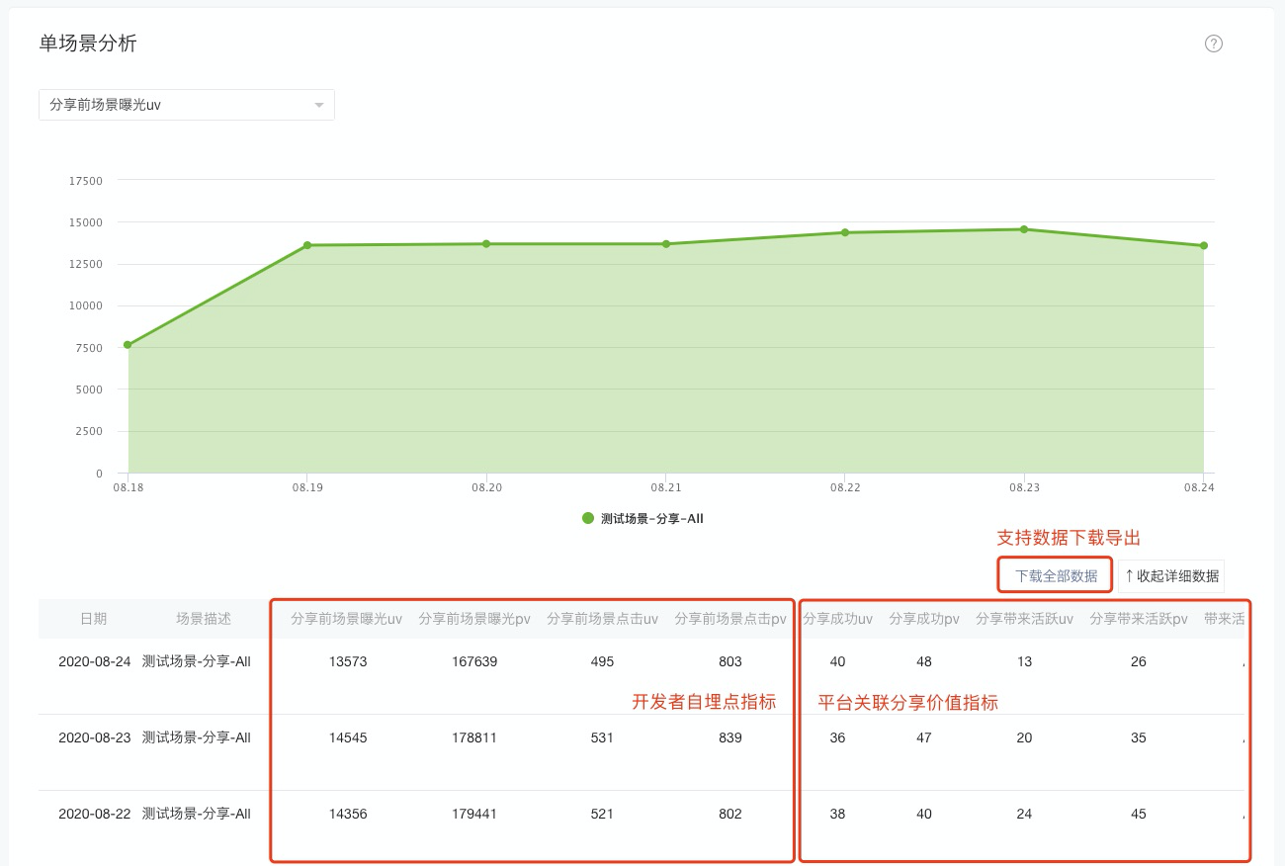This screenshot has width=1285, height=866.
Task: Click the 分享前场景曝光pv column header
Action: point(474,619)
